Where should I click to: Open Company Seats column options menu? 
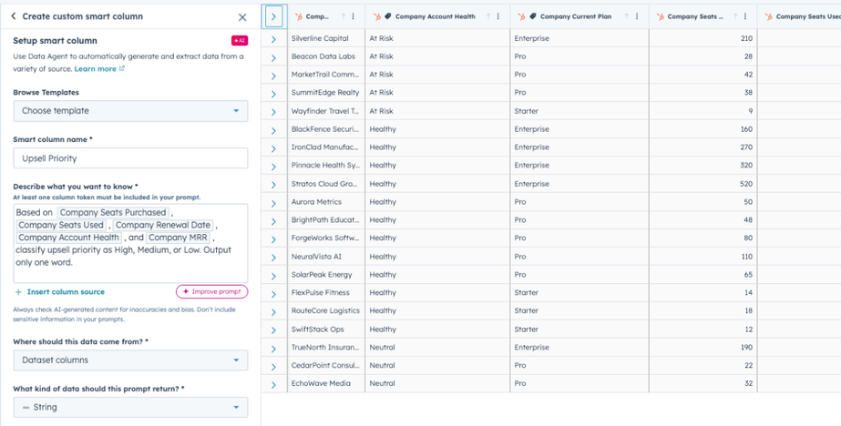tap(745, 16)
